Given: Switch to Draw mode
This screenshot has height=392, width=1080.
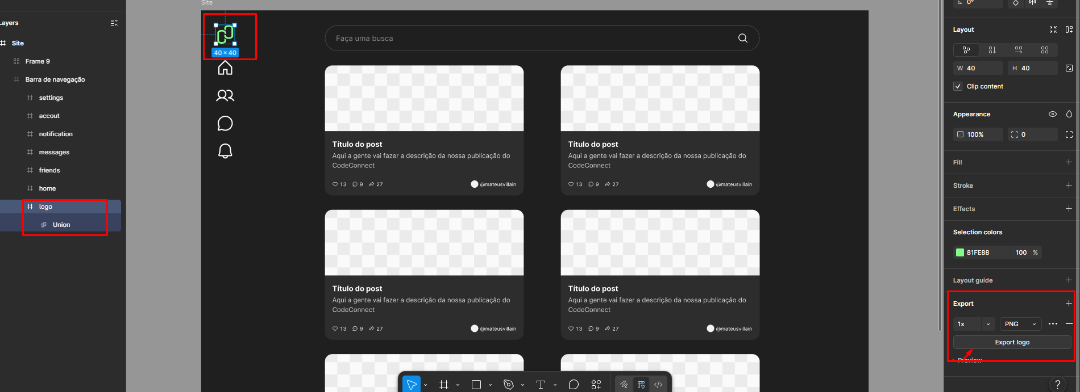Looking at the screenshot, I should 624,385.
